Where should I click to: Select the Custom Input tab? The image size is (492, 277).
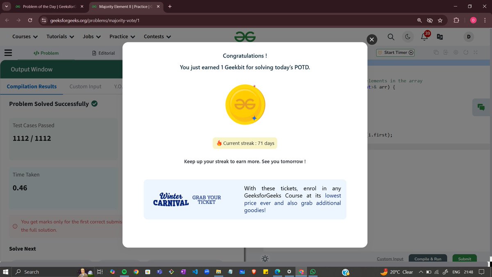tap(85, 86)
